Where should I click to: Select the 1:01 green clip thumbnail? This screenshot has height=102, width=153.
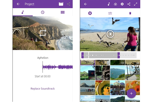(x=118, y=62)
